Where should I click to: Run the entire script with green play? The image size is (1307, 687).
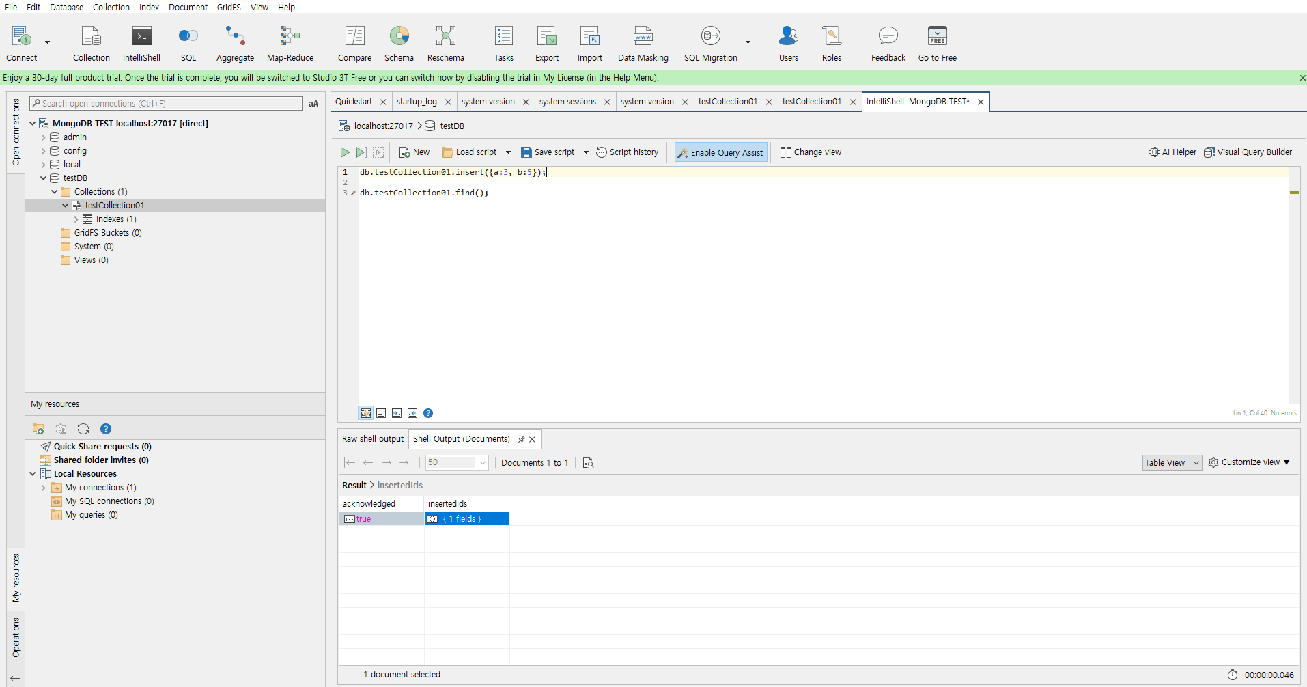pos(345,152)
